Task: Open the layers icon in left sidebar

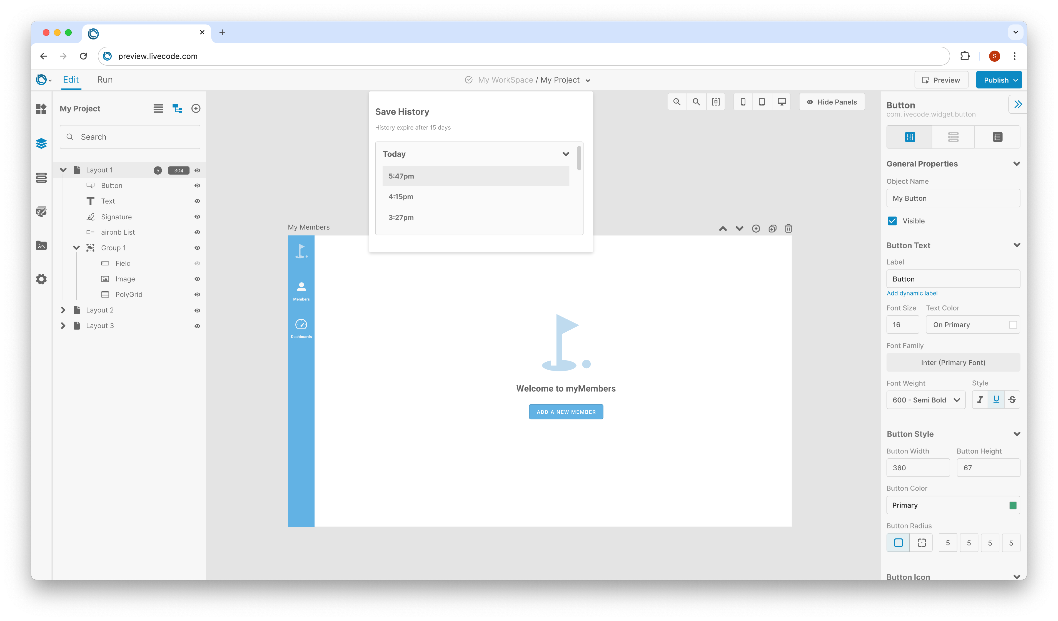Action: coord(41,144)
